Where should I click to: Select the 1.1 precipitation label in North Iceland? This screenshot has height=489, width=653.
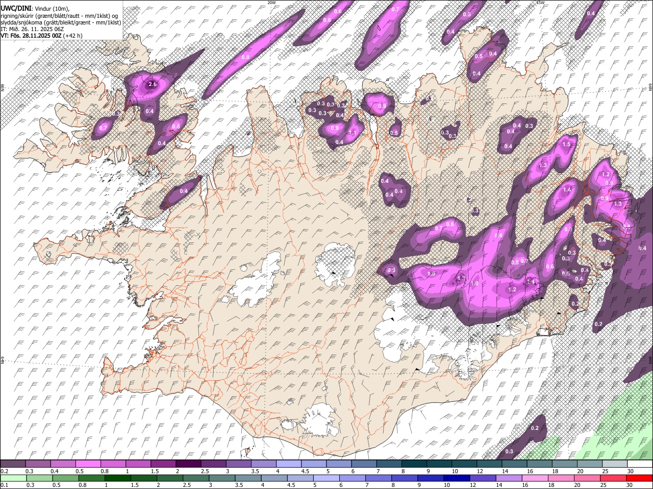pos(353,132)
